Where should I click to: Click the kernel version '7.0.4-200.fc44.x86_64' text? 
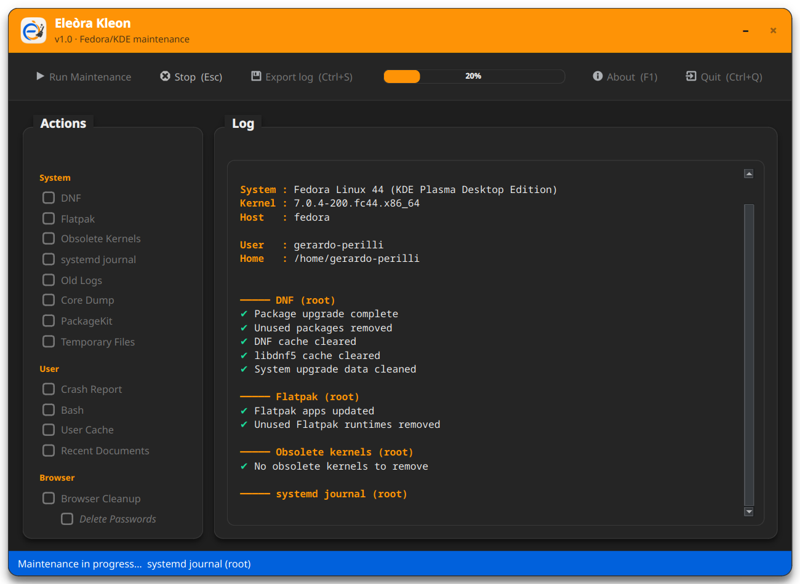[356, 203]
